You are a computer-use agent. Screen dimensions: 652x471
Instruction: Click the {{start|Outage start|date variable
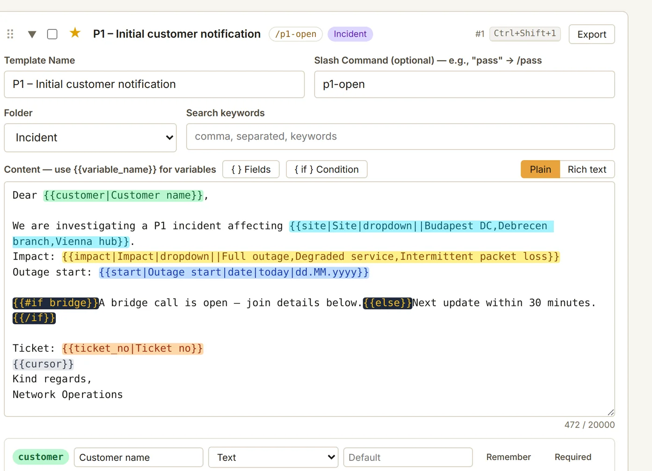[x=234, y=272]
